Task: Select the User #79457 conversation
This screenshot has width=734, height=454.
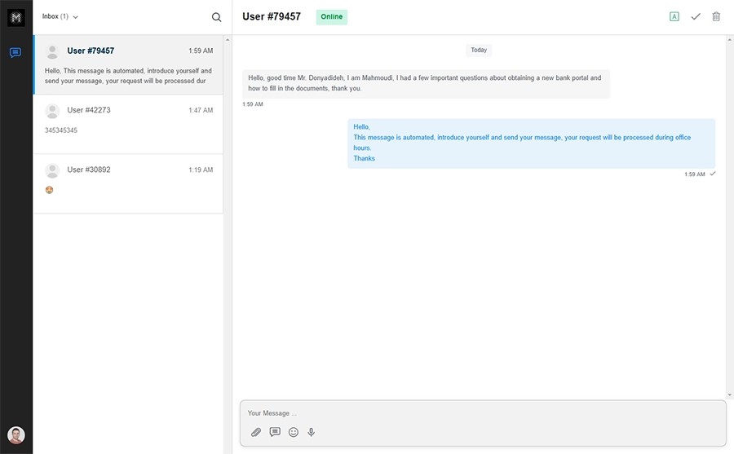Action: click(128, 64)
